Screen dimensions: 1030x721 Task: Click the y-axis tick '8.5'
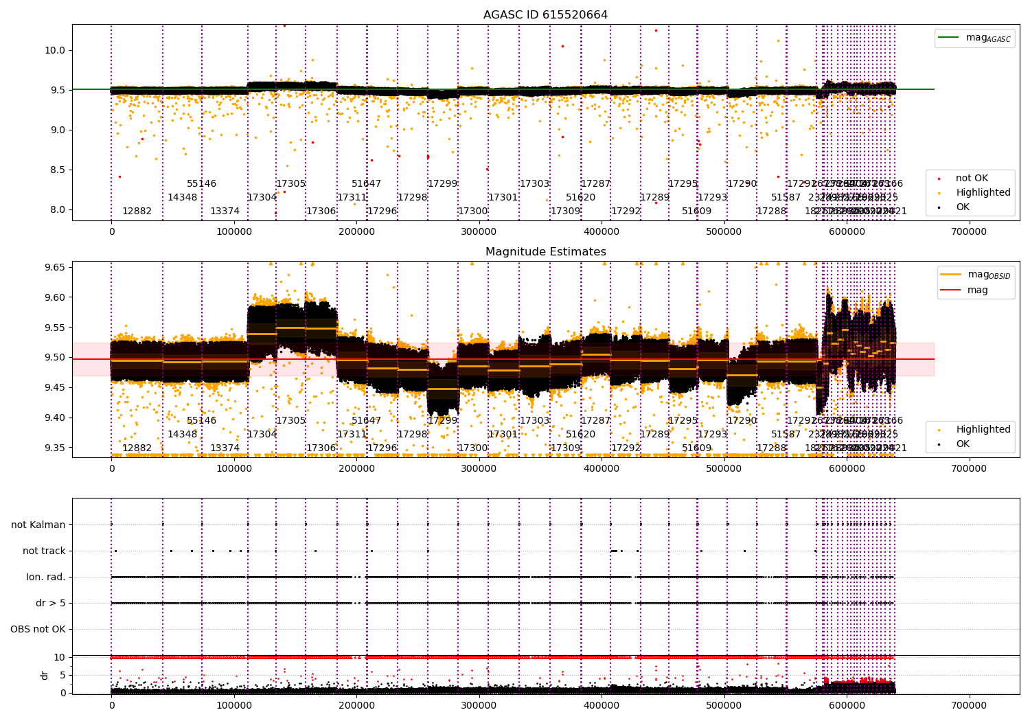coord(58,170)
